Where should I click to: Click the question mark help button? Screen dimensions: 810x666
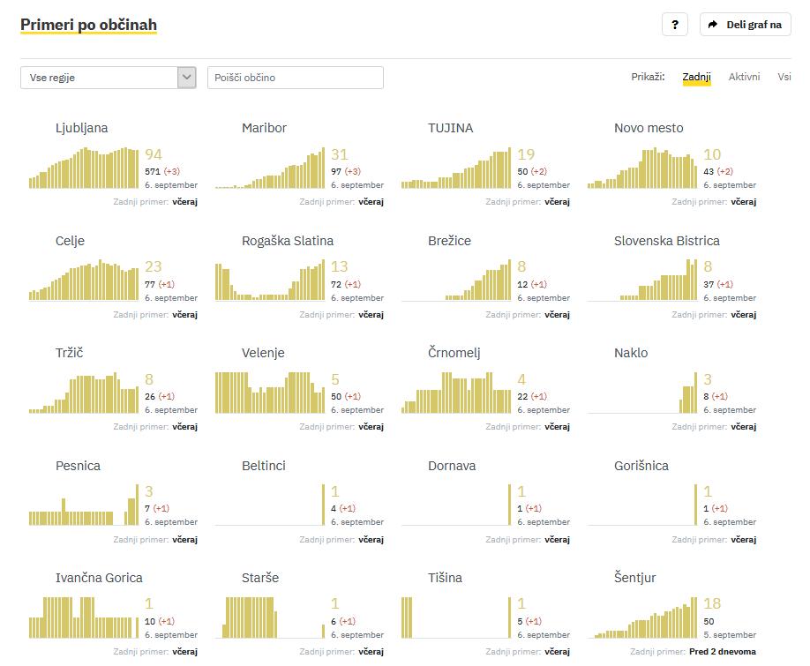(x=674, y=25)
